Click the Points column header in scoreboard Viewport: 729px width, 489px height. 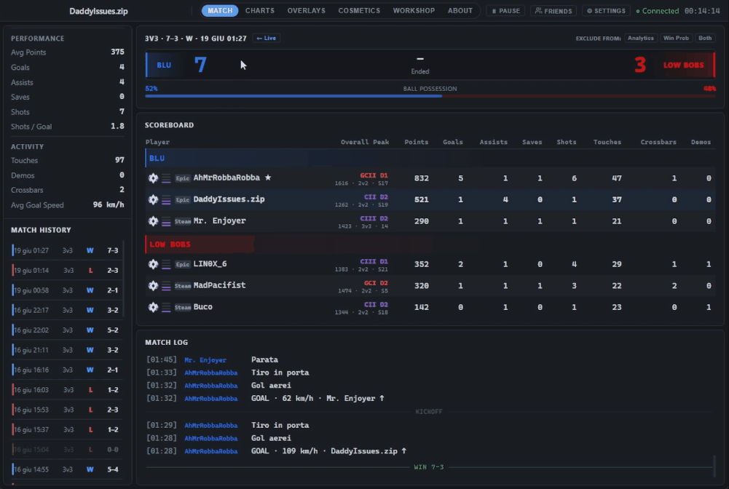[416, 142]
